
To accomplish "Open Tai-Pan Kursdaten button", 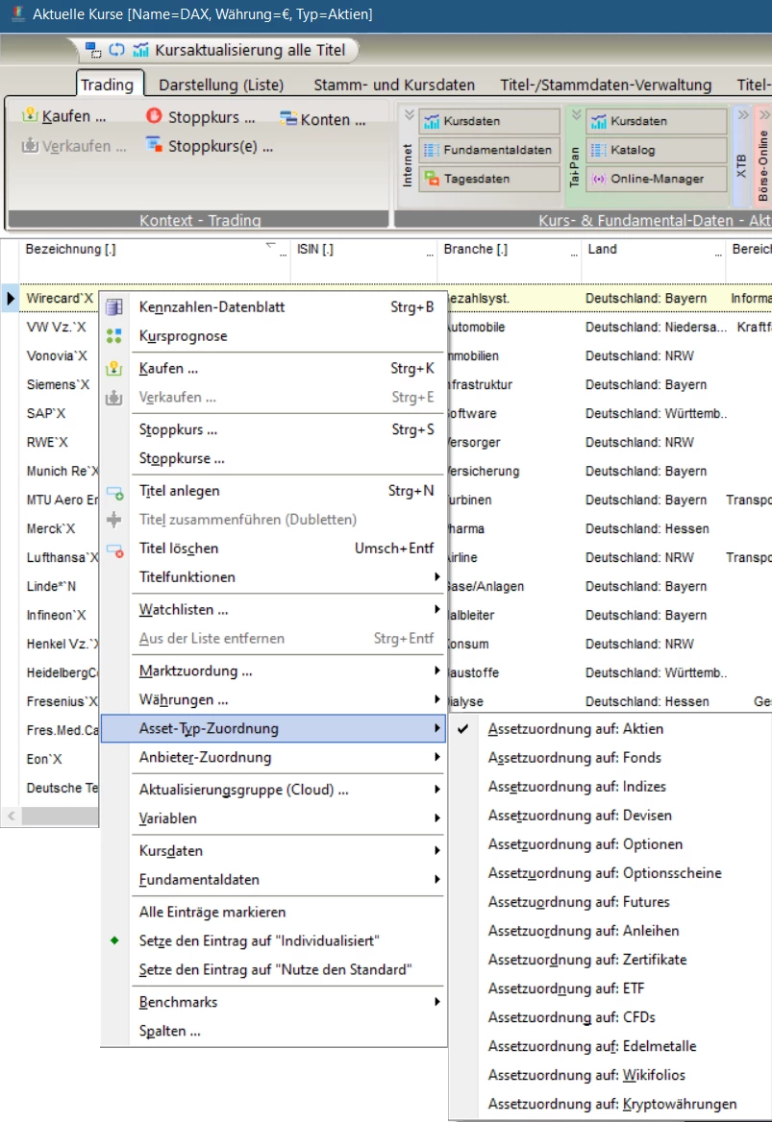I will (x=656, y=121).
